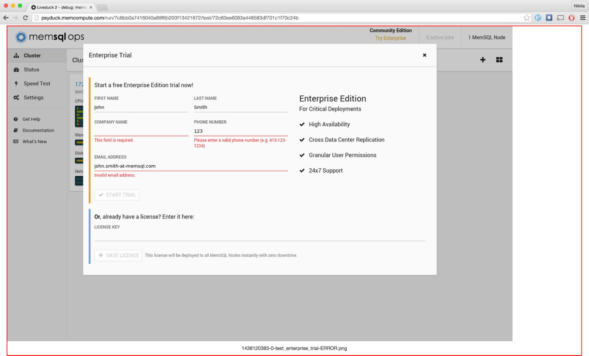Switch to the grid view icon
Screen dimensions: 589x356
(499, 60)
